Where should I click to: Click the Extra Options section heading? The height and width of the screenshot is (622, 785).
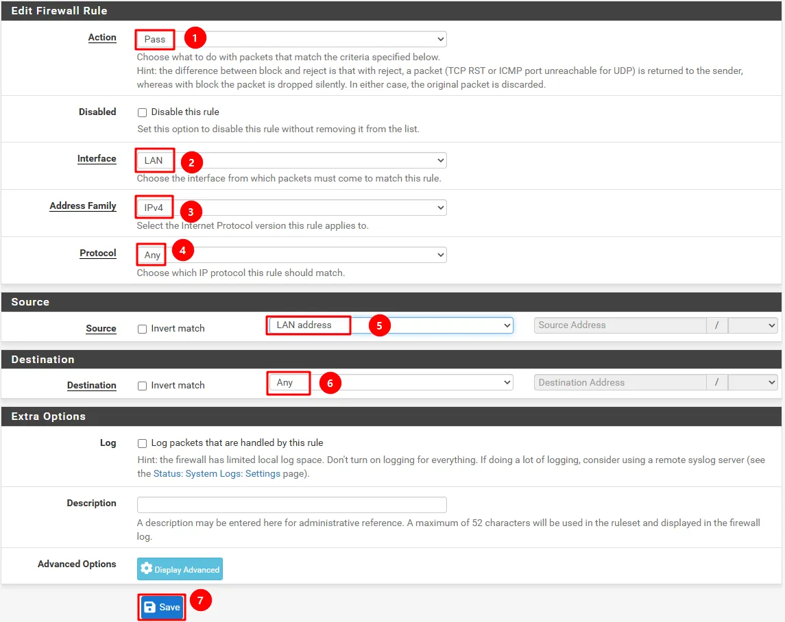click(x=49, y=416)
